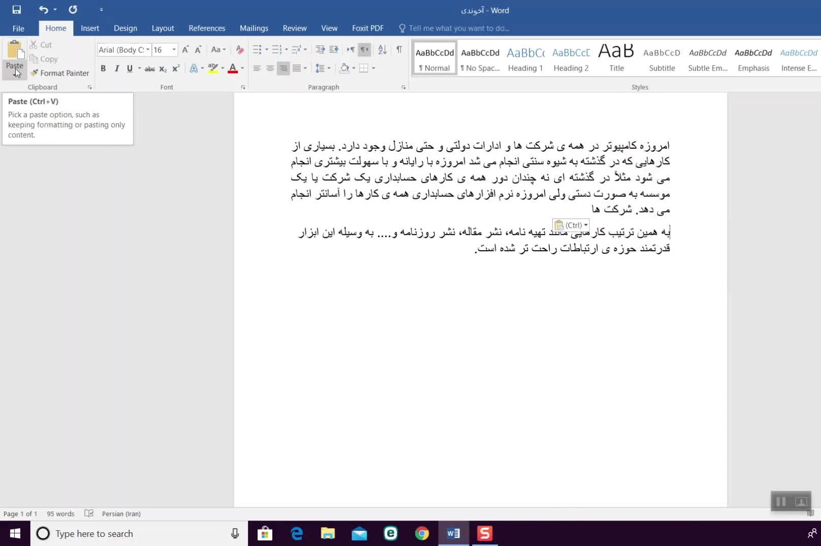Switch to the Foxit PDF tab
The image size is (821, 546).
[x=368, y=28]
